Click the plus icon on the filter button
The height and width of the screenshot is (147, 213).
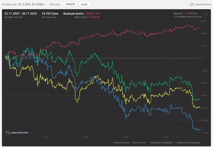pyautogui.click(x=64, y=5)
